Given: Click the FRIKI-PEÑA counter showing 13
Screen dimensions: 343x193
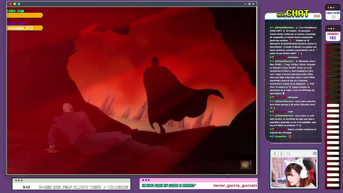Looking at the screenshot, I should (333, 15).
